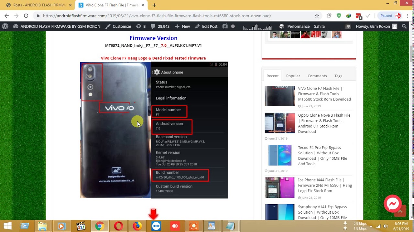Screen dimensions: 414x232
Task: Open the red password manager extension icon
Action: (x=358, y=16)
